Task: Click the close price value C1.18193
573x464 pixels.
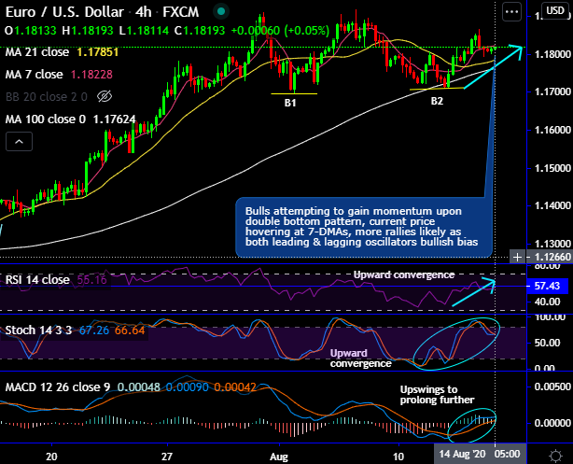Action: (200, 31)
